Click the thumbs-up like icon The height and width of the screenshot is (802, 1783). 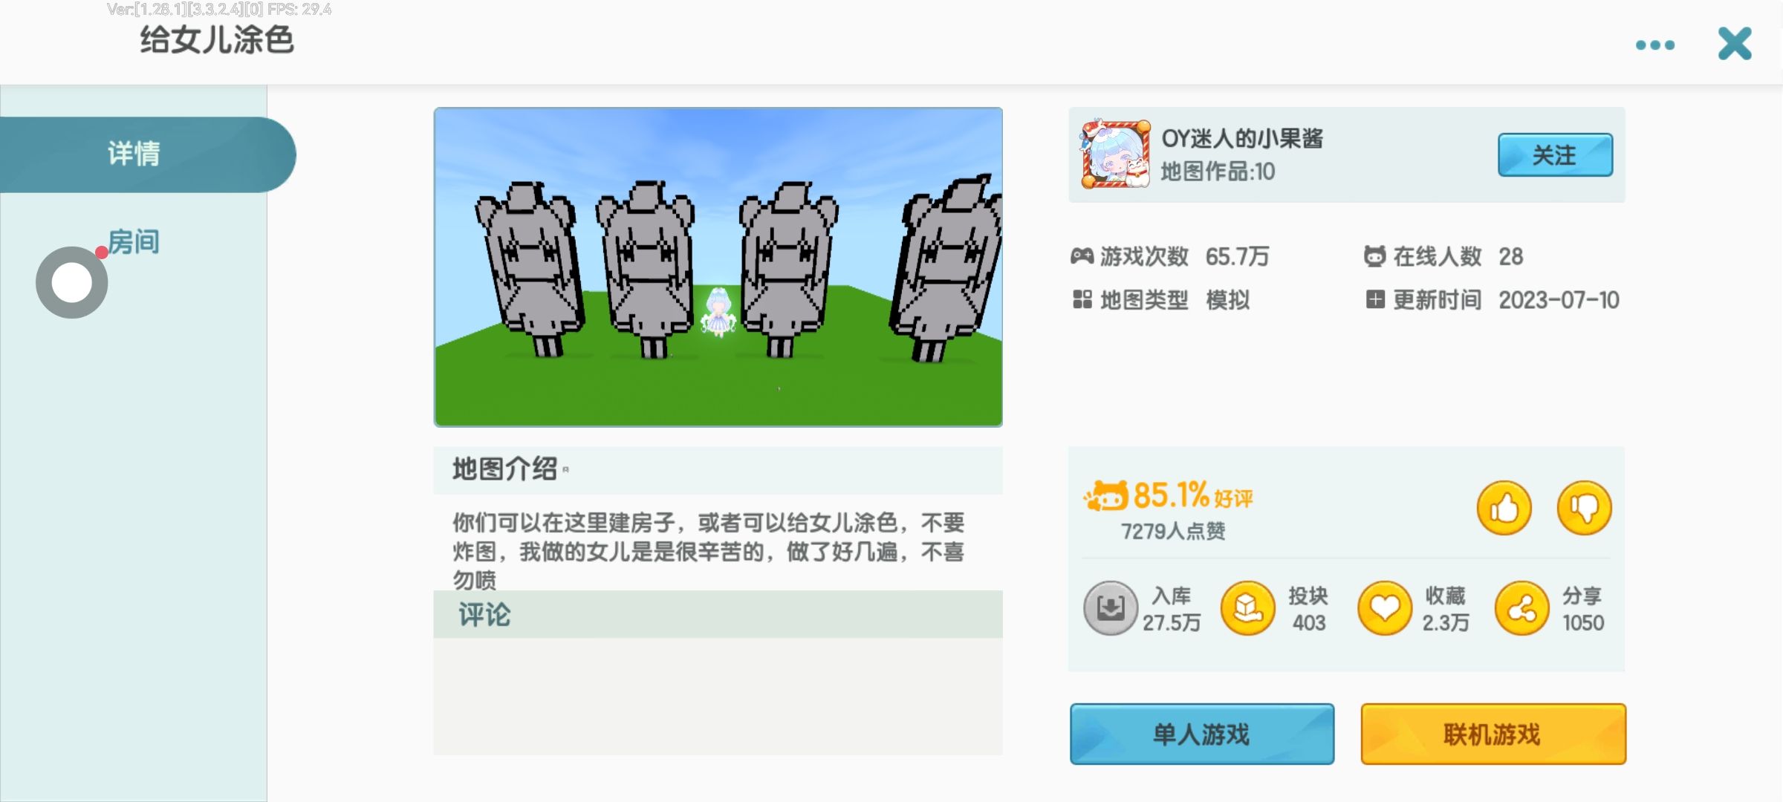pyautogui.click(x=1504, y=508)
